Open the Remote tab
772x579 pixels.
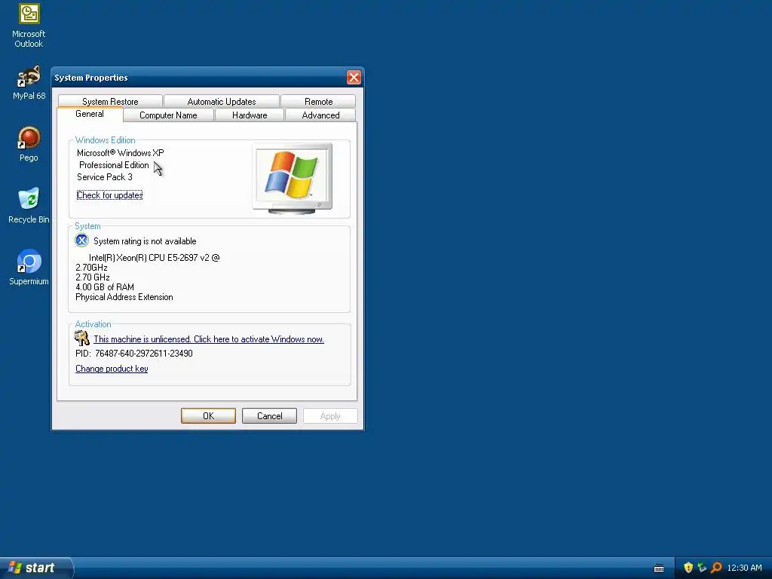click(319, 102)
